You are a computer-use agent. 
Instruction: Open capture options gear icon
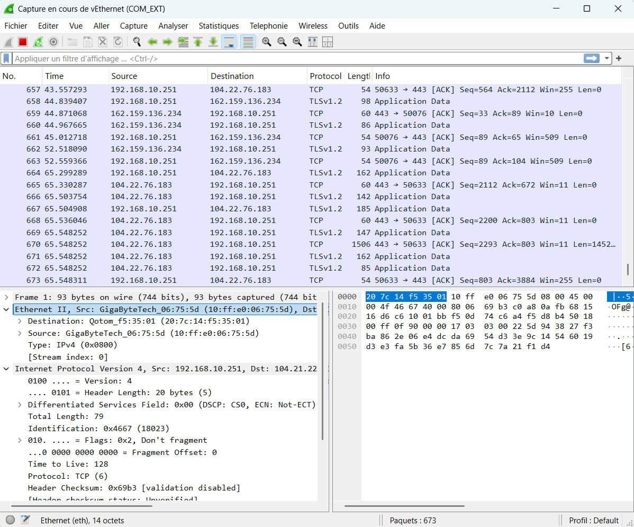[53, 42]
